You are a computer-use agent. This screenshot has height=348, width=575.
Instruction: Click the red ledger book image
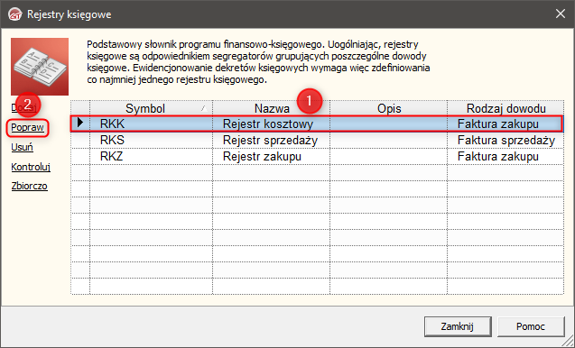40,67
